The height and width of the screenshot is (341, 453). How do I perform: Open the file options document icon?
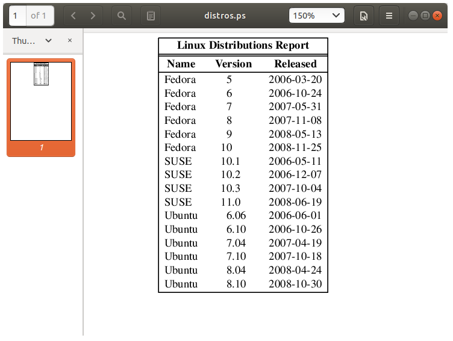(x=364, y=16)
